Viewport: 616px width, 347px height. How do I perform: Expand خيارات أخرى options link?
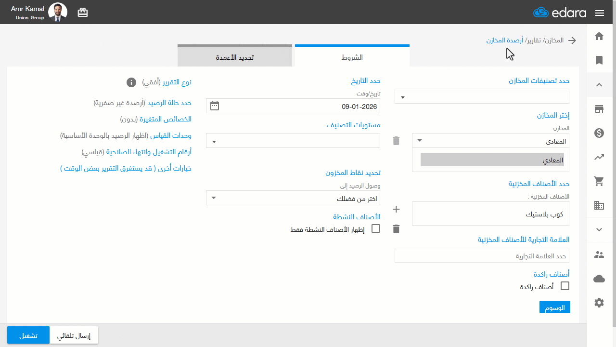pos(126,168)
